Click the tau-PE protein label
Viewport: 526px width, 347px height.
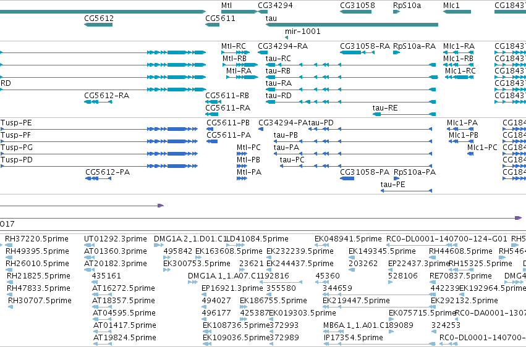392,185
